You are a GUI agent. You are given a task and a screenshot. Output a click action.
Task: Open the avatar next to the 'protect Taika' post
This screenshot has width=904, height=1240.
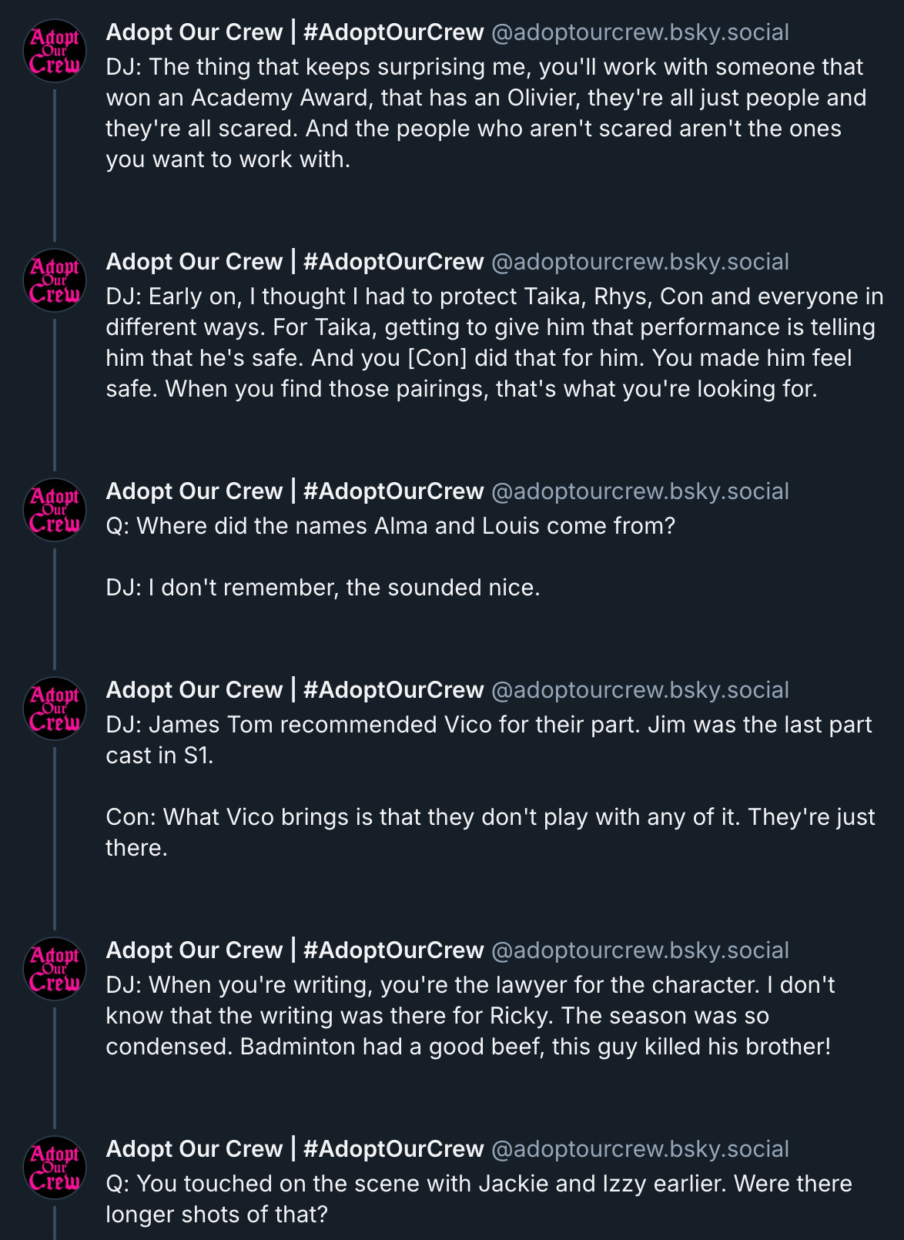54,280
